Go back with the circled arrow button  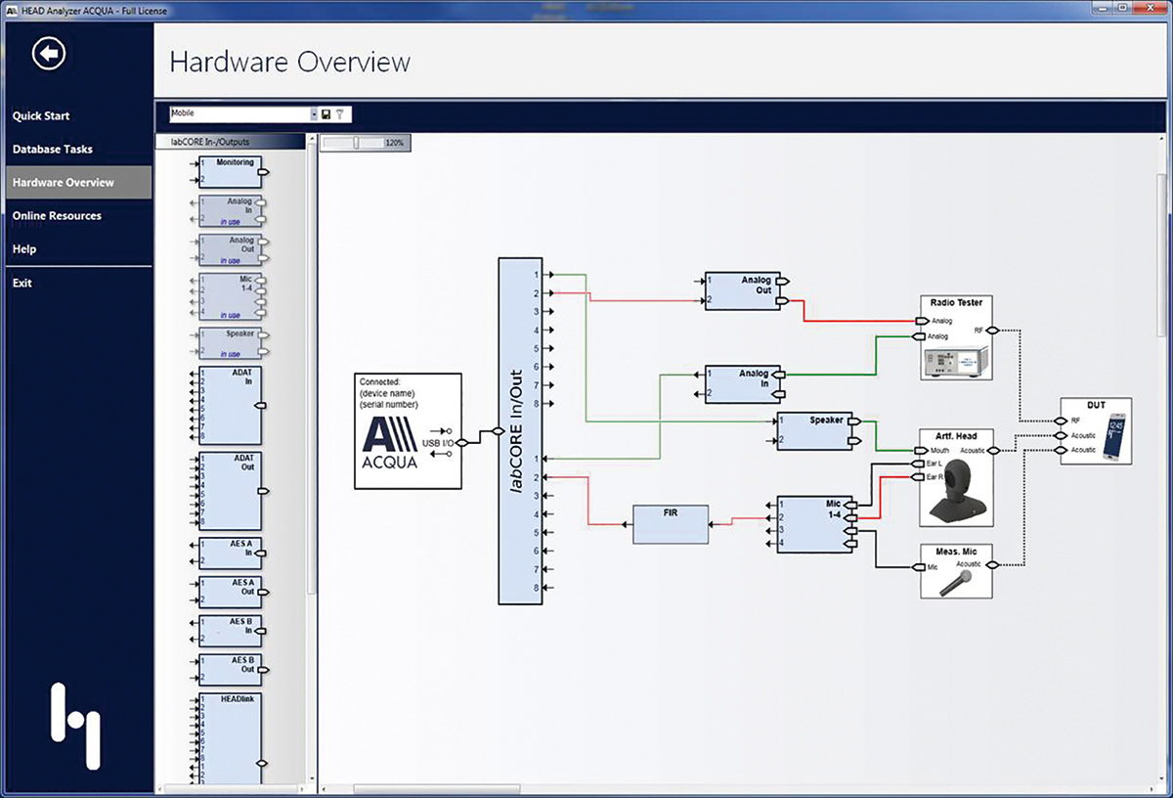pos(49,53)
